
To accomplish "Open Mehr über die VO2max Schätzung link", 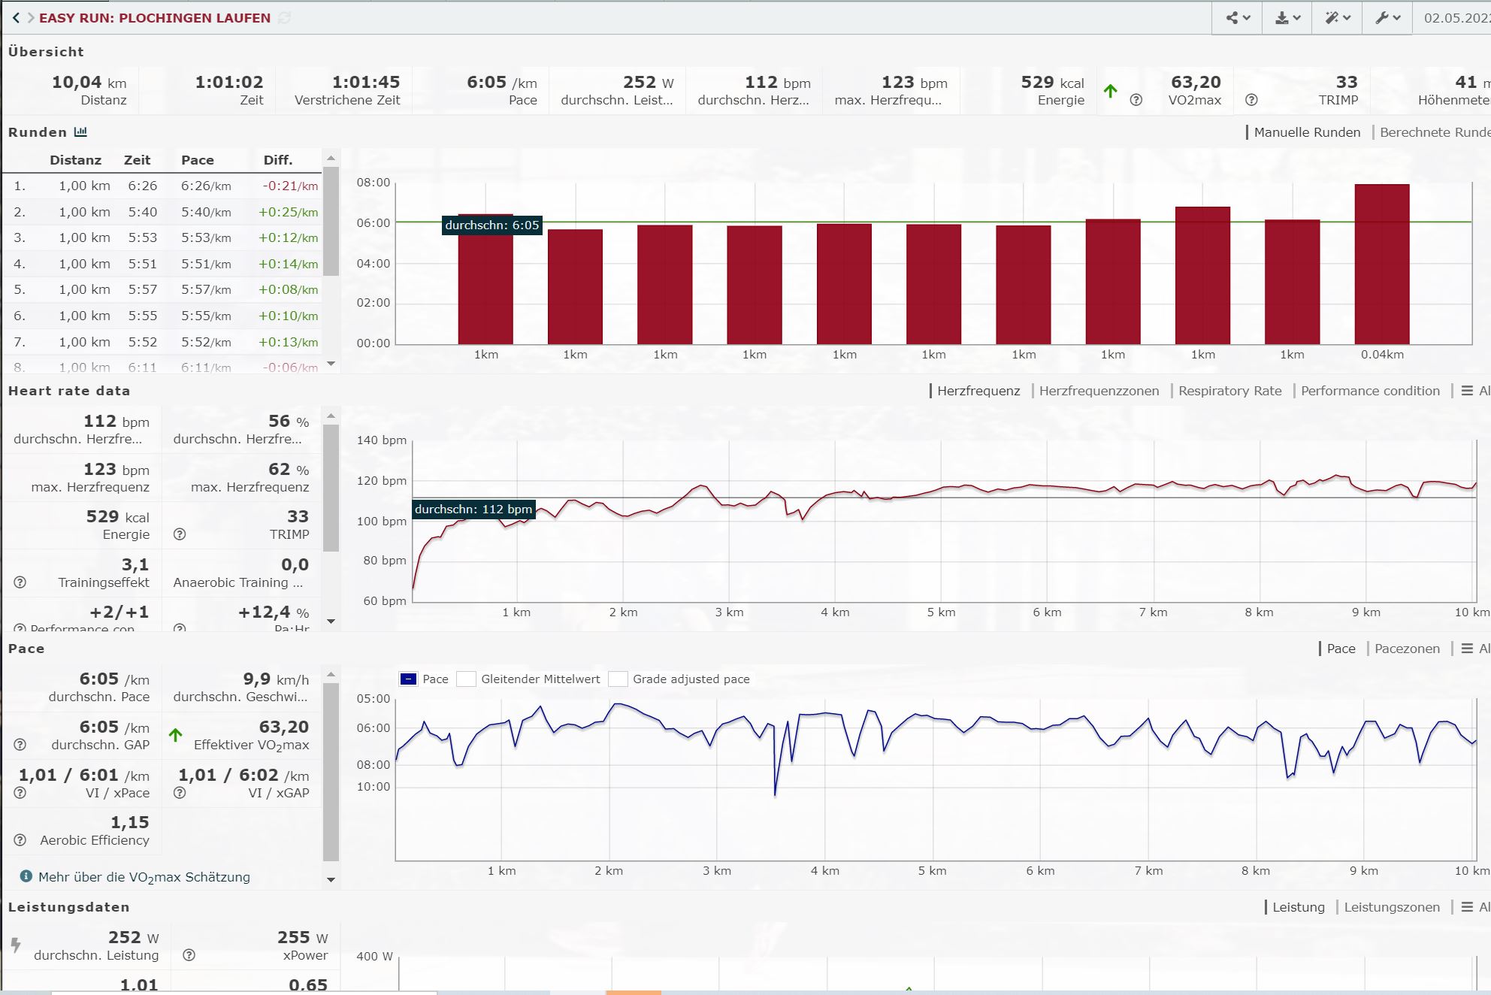I will [x=144, y=877].
